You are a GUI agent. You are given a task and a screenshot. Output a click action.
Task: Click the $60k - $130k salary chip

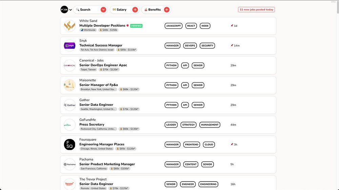click(129, 129)
